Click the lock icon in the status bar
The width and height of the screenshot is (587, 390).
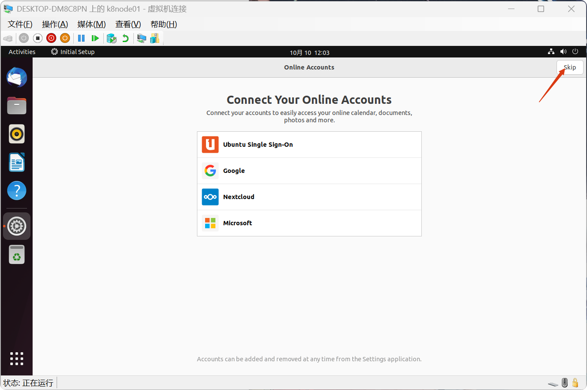tap(575, 382)
